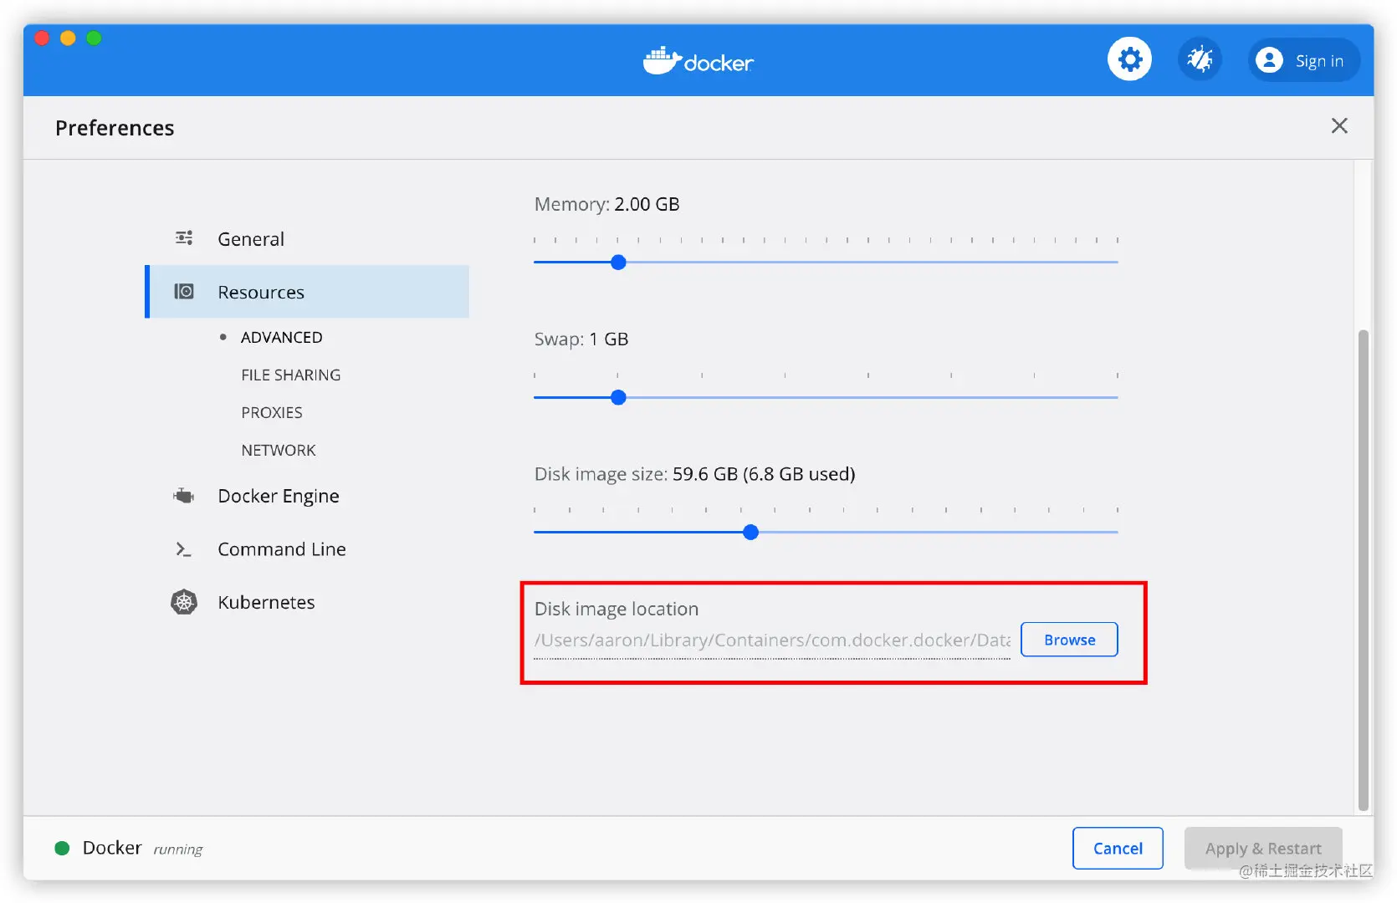Open the settings gear icon
Screen dimensions: 1397x903
point(1129,59)
